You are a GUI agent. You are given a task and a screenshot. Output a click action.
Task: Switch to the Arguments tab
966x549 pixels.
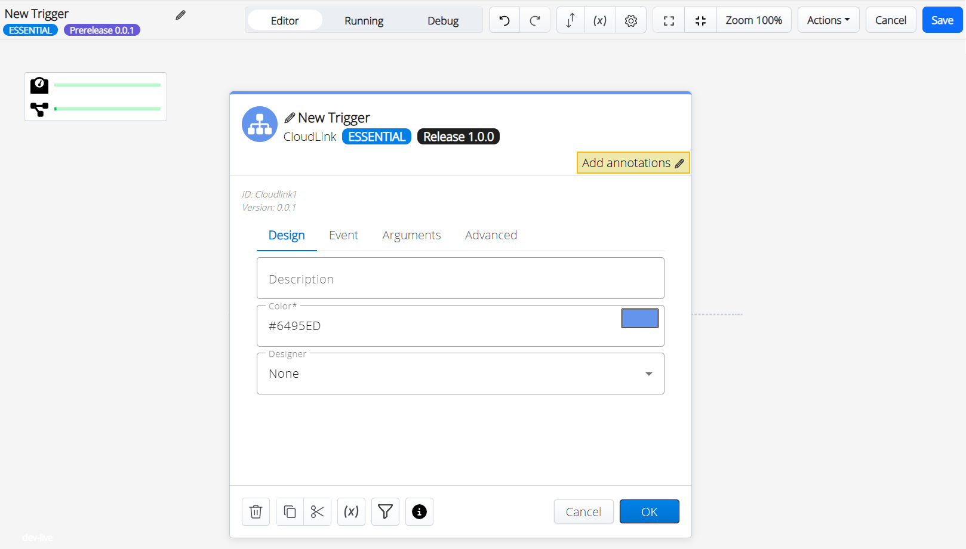point(411,235)
